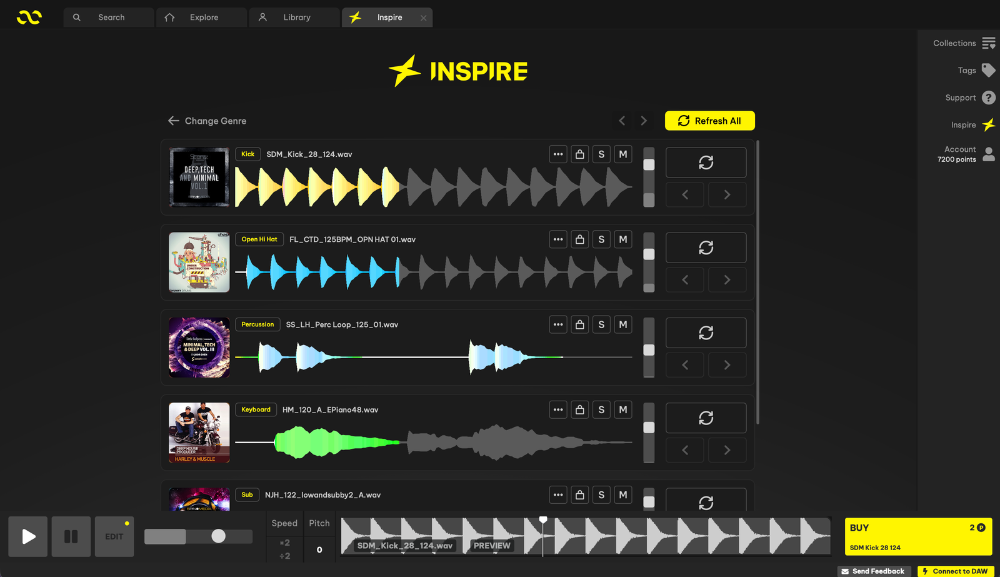1000x577 pixels.
Task: Mute the Sub track
Action: 623,494
